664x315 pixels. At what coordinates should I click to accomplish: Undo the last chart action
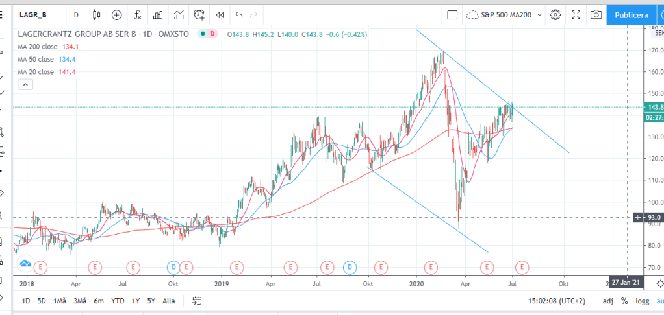[x=239, y=14]
